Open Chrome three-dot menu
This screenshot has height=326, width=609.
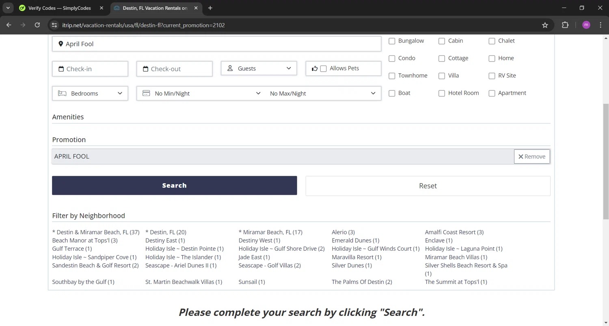coord(601,25)
